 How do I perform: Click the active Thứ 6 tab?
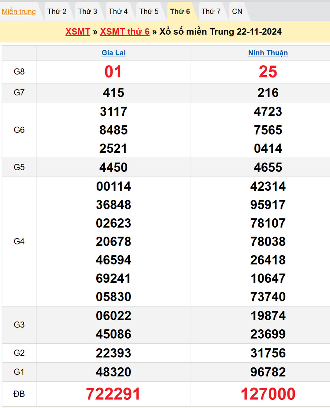click(x=180, y=12)
